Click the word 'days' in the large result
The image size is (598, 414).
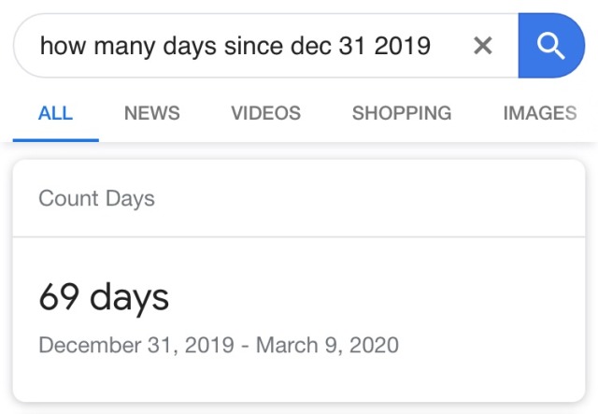(129, 298)
